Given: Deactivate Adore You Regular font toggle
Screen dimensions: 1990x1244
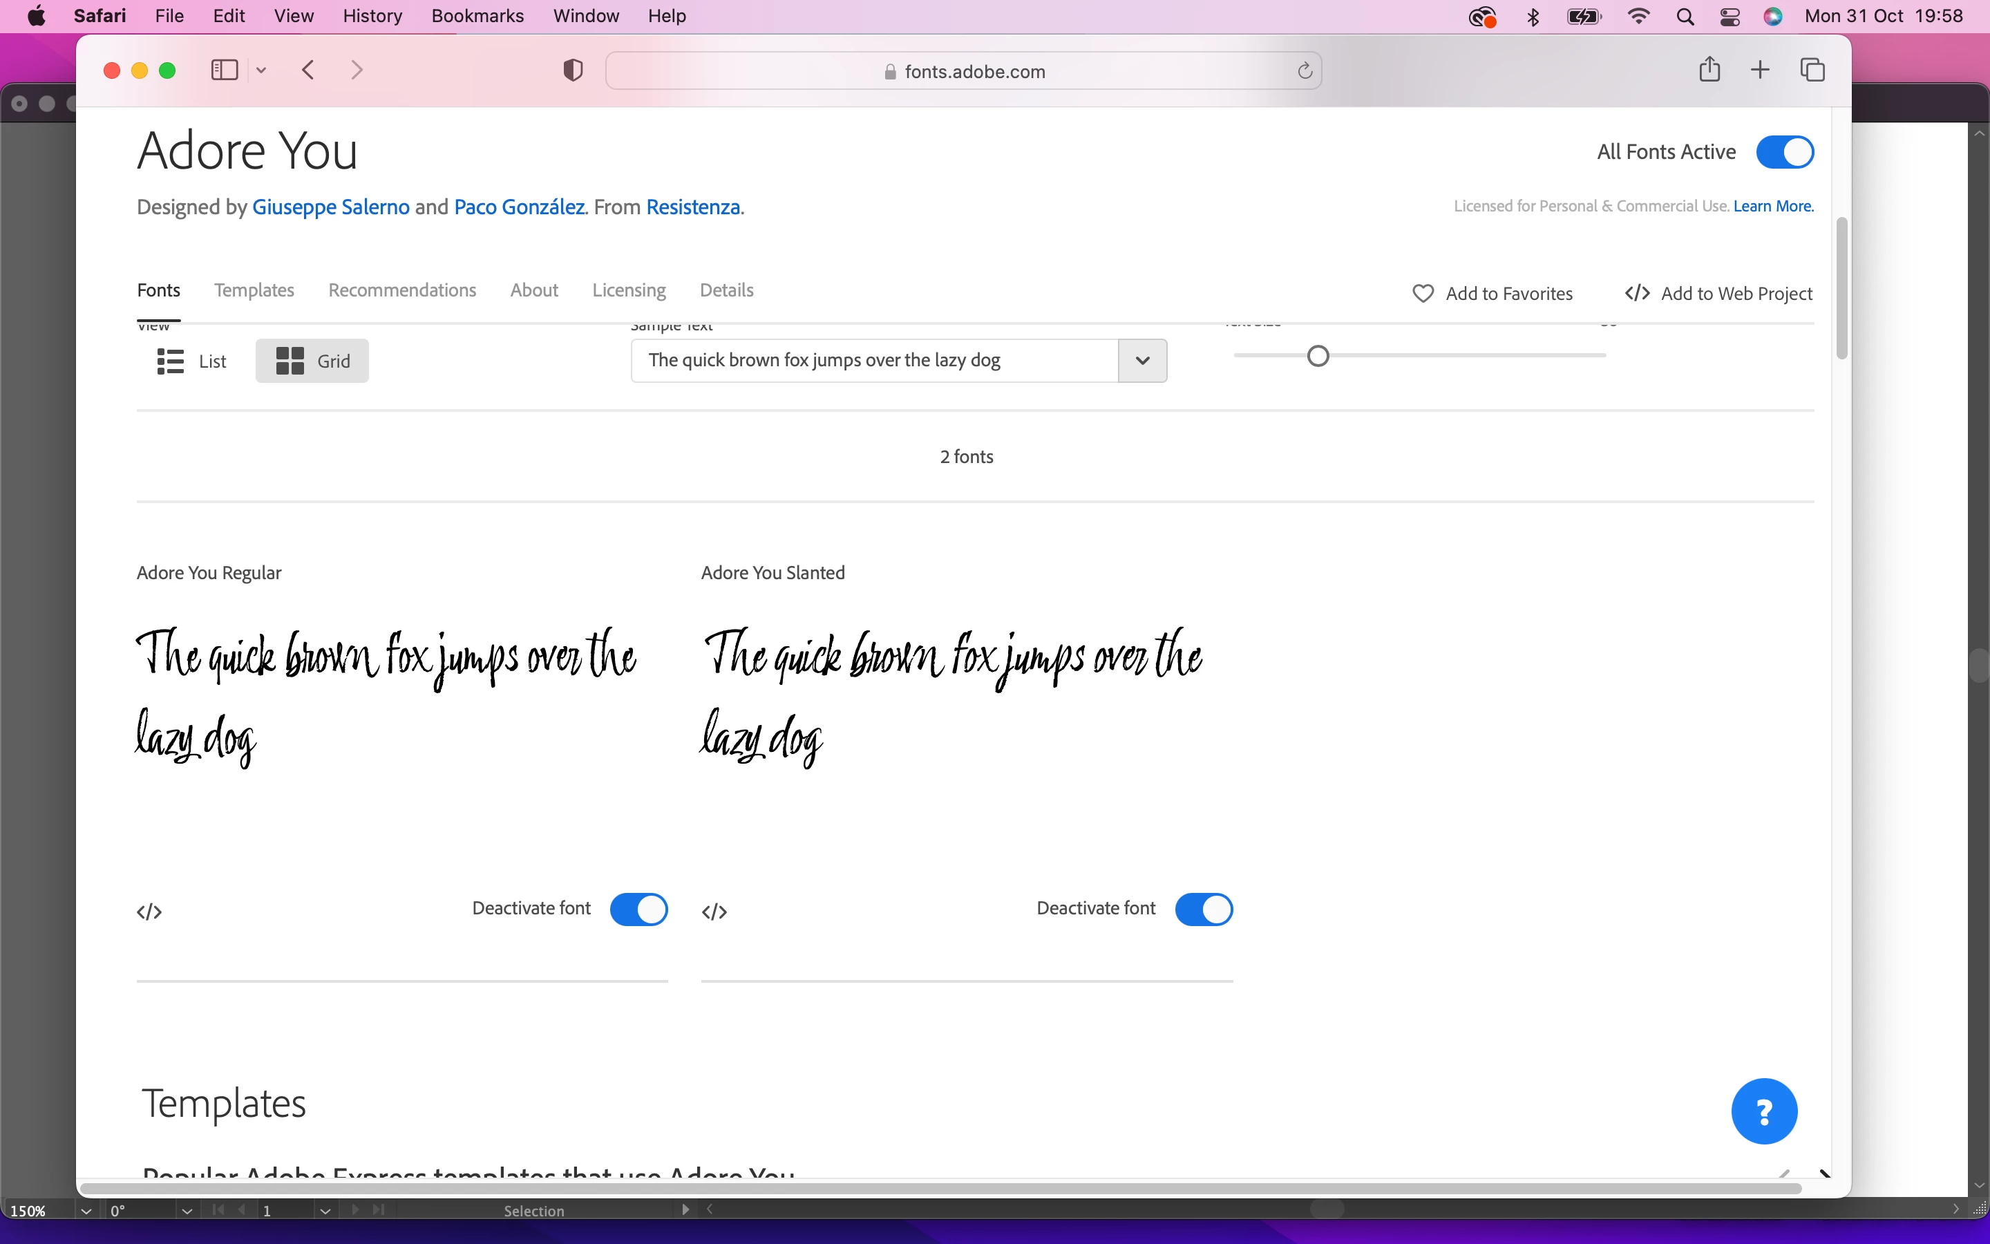Looking at the screenshot, I should pos(639,909).
